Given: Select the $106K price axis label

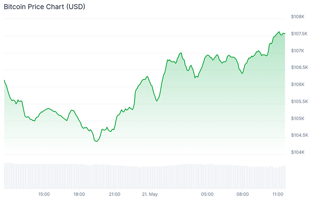Looking at the screenshot, I should click(x=298, y=85).
